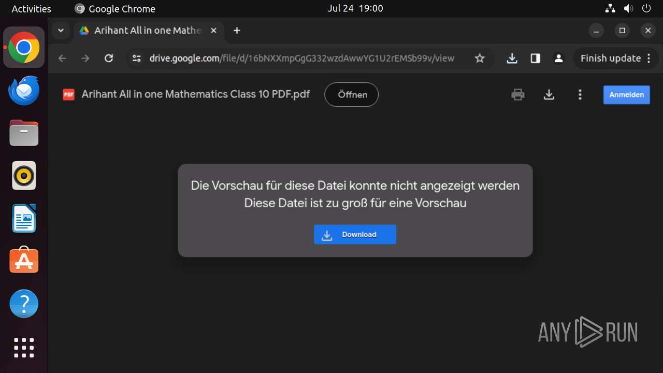Open Google Chrome app menu in top bar

point(115,9)
